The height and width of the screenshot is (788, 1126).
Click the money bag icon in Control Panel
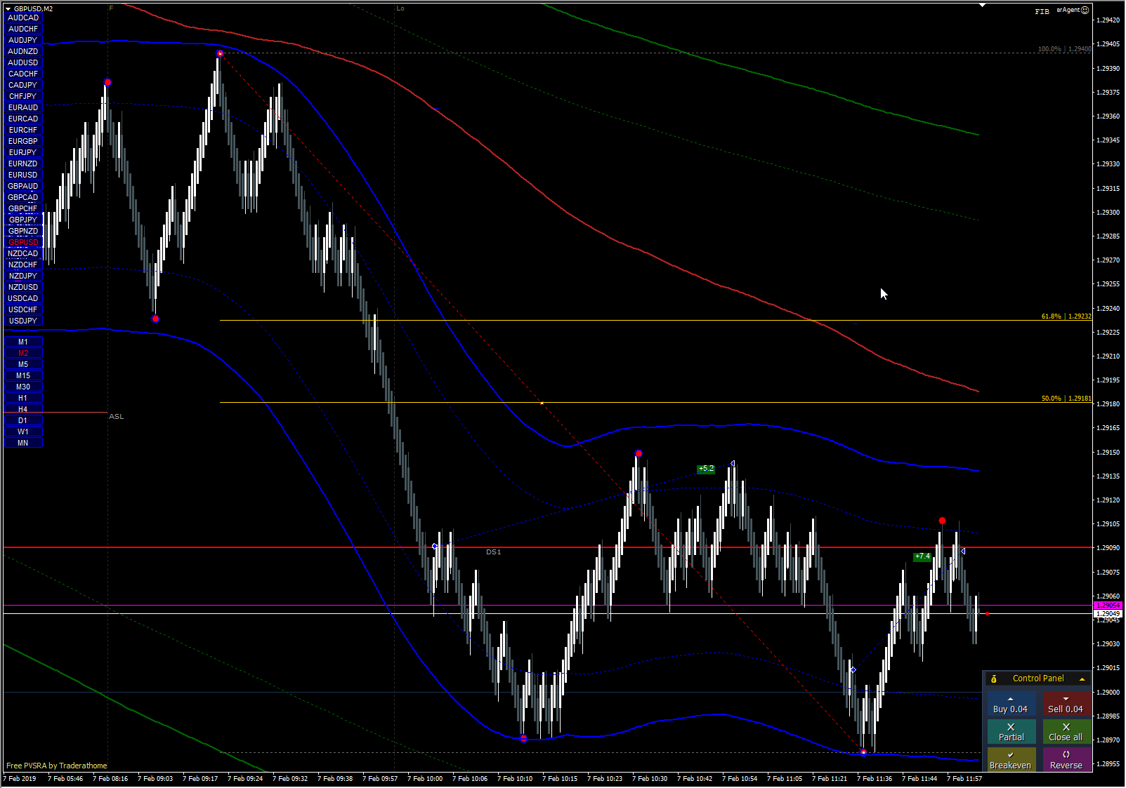(x=993, y=679)
